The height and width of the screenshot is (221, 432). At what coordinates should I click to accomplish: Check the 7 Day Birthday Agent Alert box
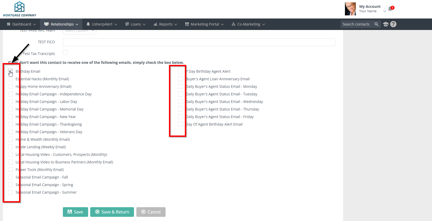(x=180, y=71)
